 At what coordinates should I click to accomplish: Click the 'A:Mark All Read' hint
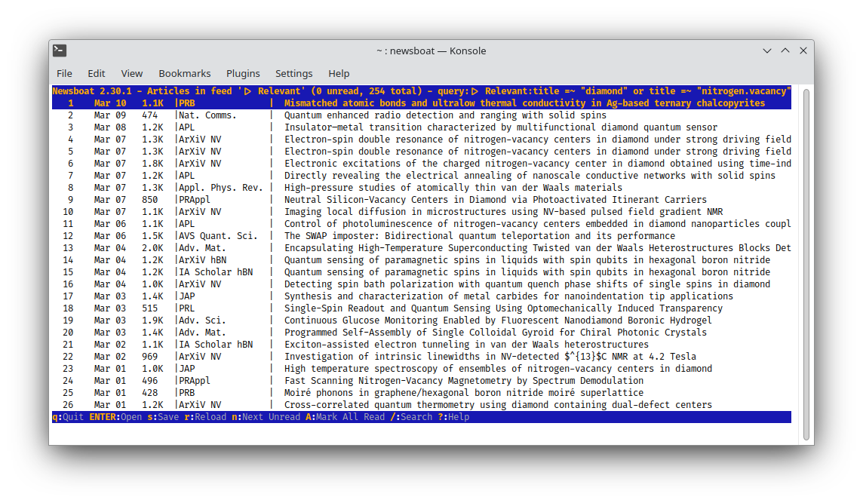pos(345,417)
